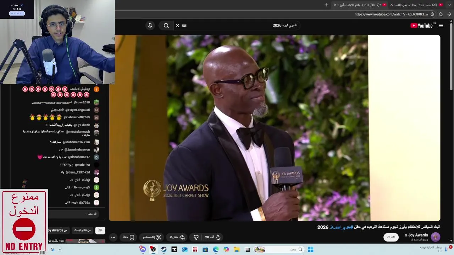The height and width of the screenshot is (255, 454).
Task: Click the voice search microphone icon
Action: click(x=150, y=25)
